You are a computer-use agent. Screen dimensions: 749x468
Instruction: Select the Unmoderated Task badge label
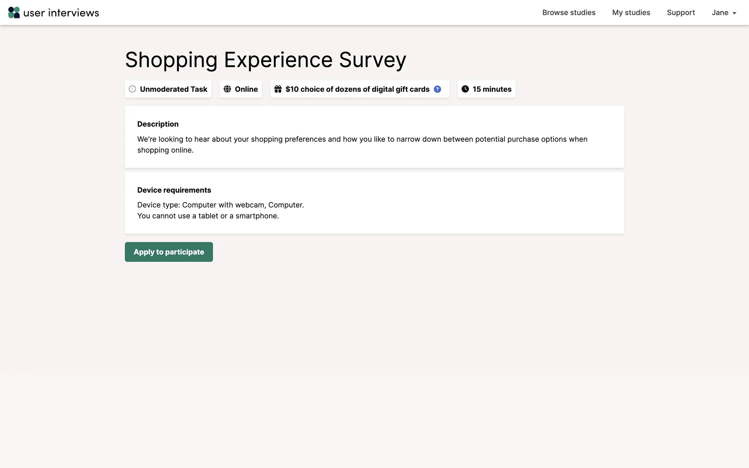[x=174, y=89]
